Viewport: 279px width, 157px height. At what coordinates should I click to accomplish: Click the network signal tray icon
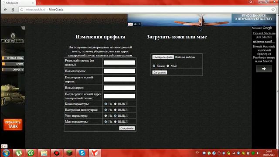234,153
